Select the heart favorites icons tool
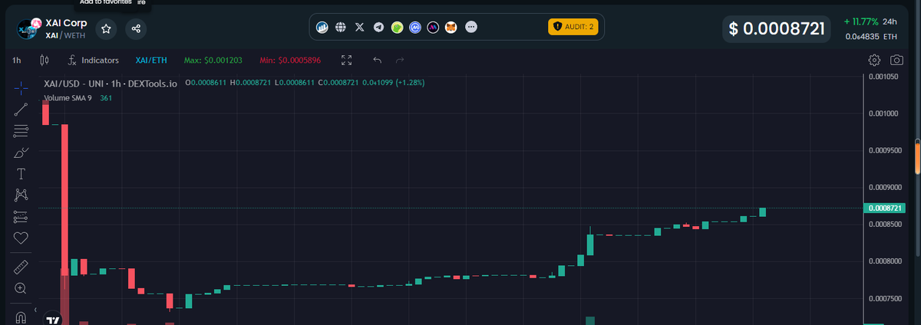The height and width of the screenshot is (325, 921). pyautogui.click(x=21, y=238)
